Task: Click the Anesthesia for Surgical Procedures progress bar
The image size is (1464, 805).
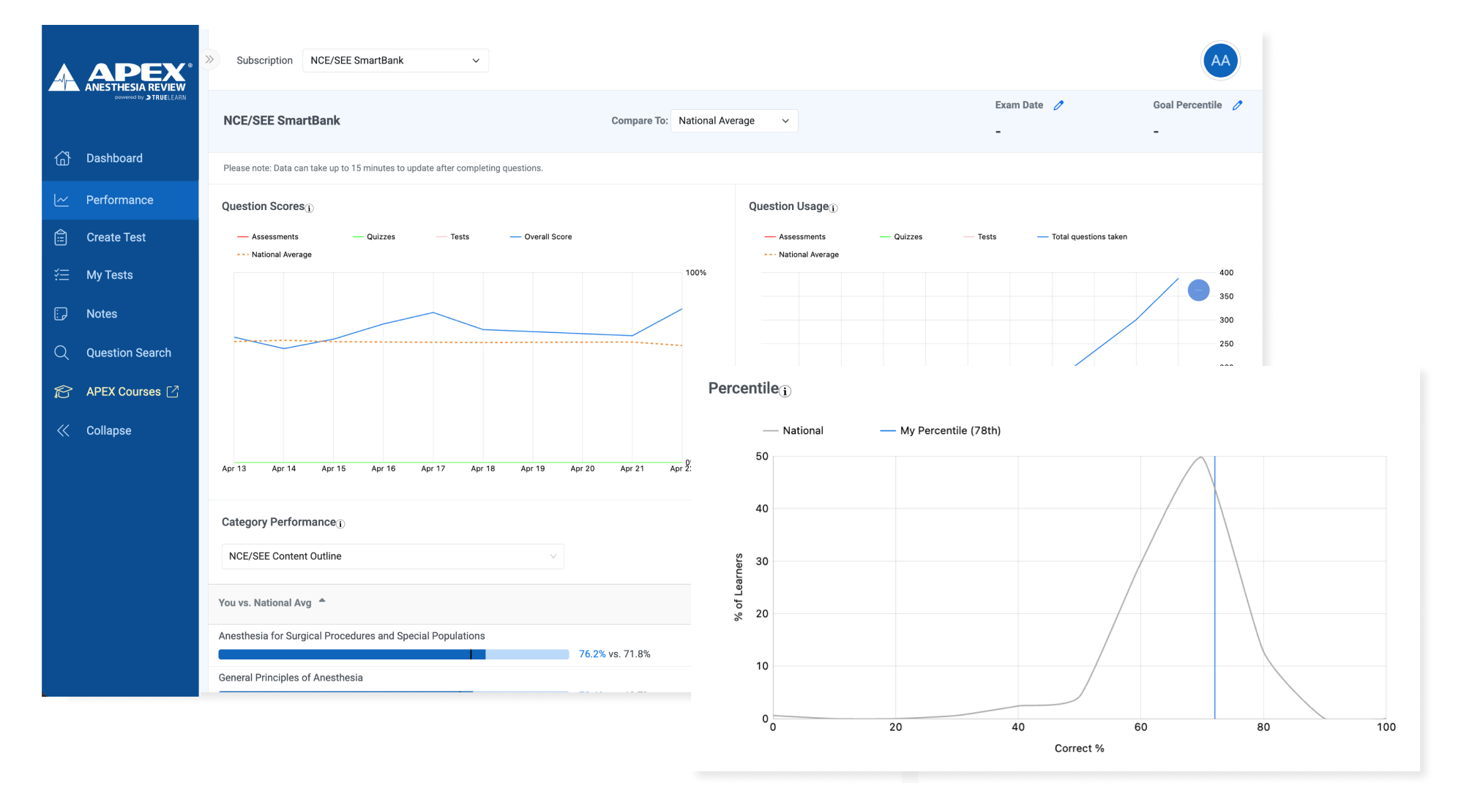Action: pos(393,654)
